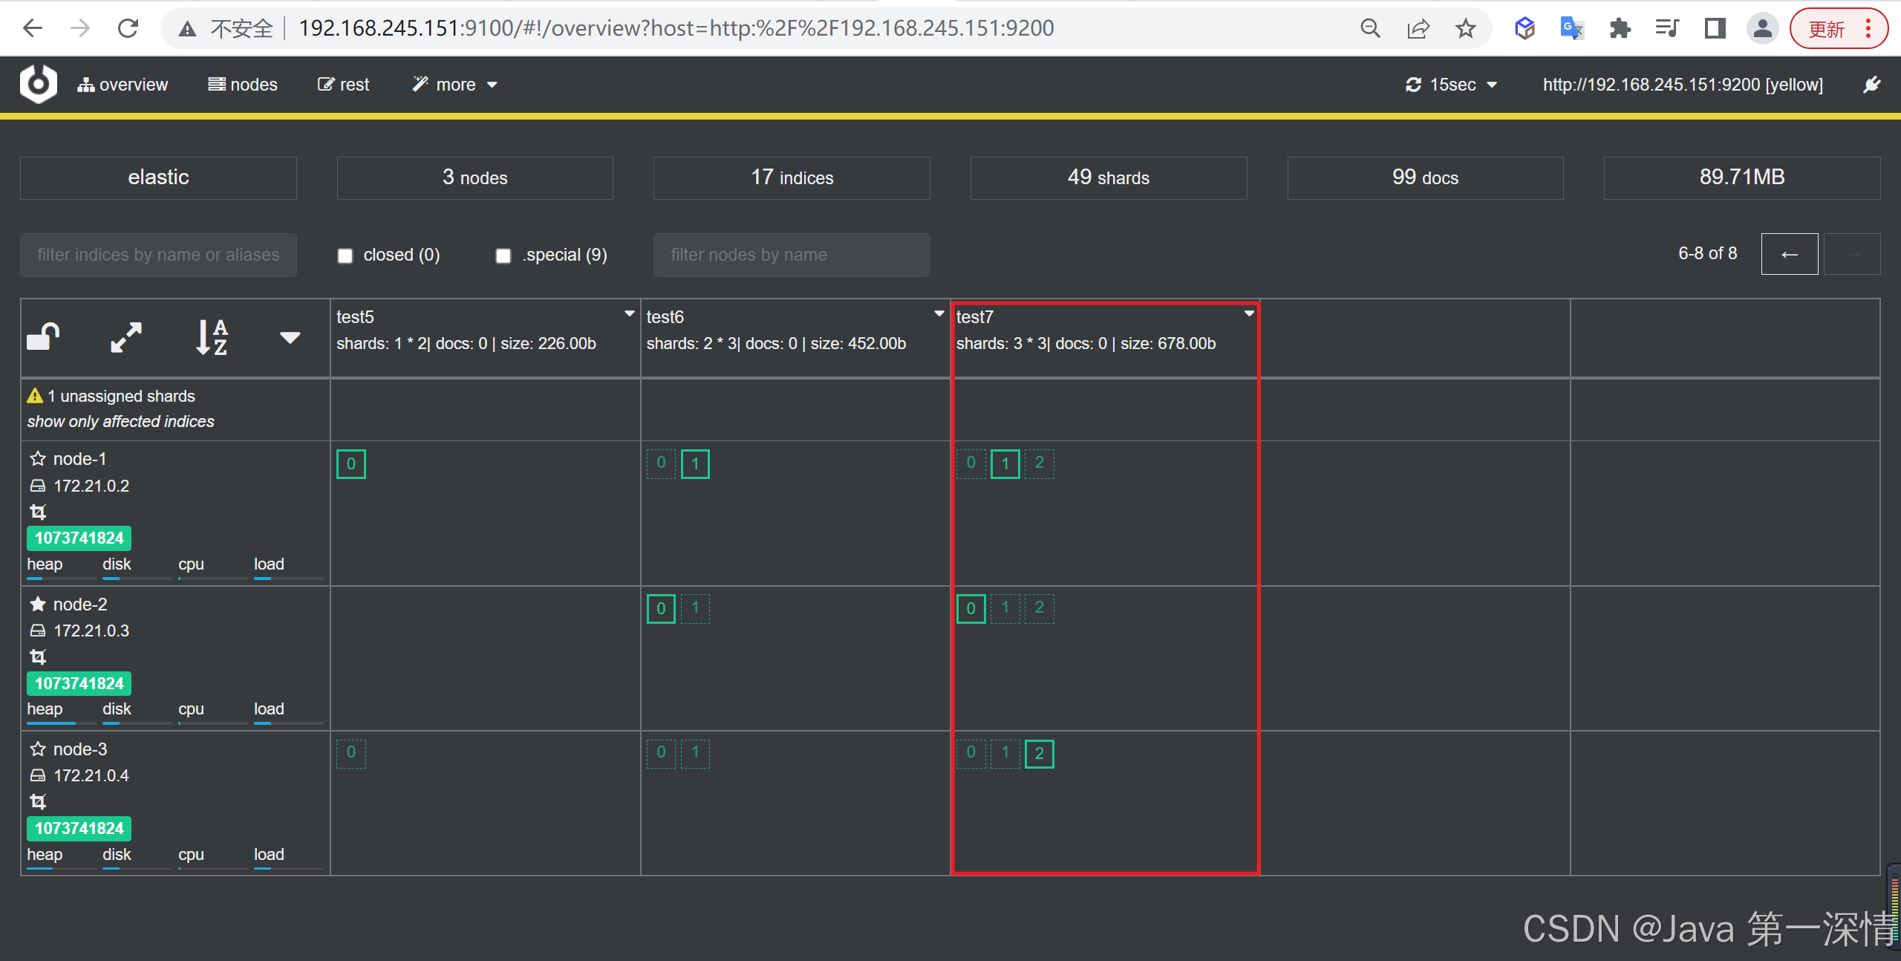
Task: Focus the filter nodes by name field
Action: tap(791, 255)
